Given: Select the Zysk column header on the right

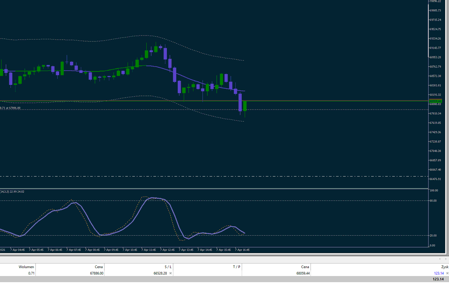Looking at the screenshot, I should (x=445, y=267).
